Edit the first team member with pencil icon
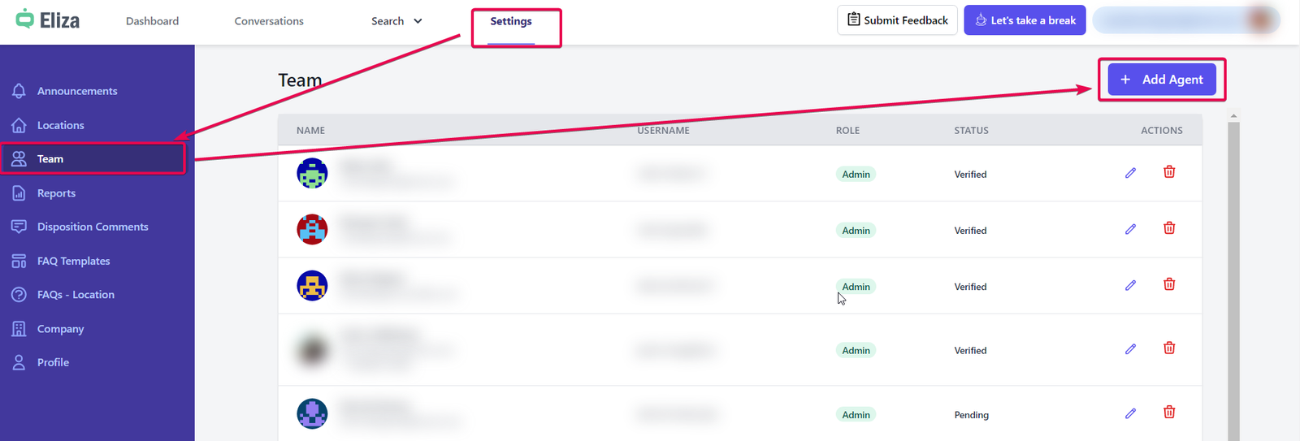This screenshot has height=441, width=1300. (1130, 173)
